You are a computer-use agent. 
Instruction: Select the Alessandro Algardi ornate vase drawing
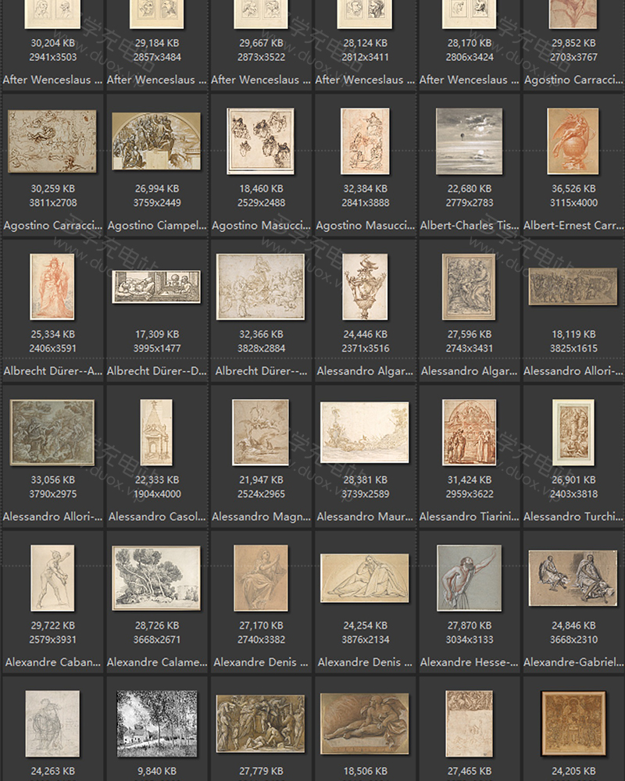coord(365,287)
